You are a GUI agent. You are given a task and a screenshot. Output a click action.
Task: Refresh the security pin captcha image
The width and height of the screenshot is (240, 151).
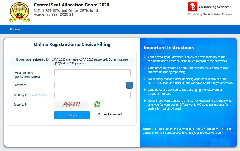point(97,104)
